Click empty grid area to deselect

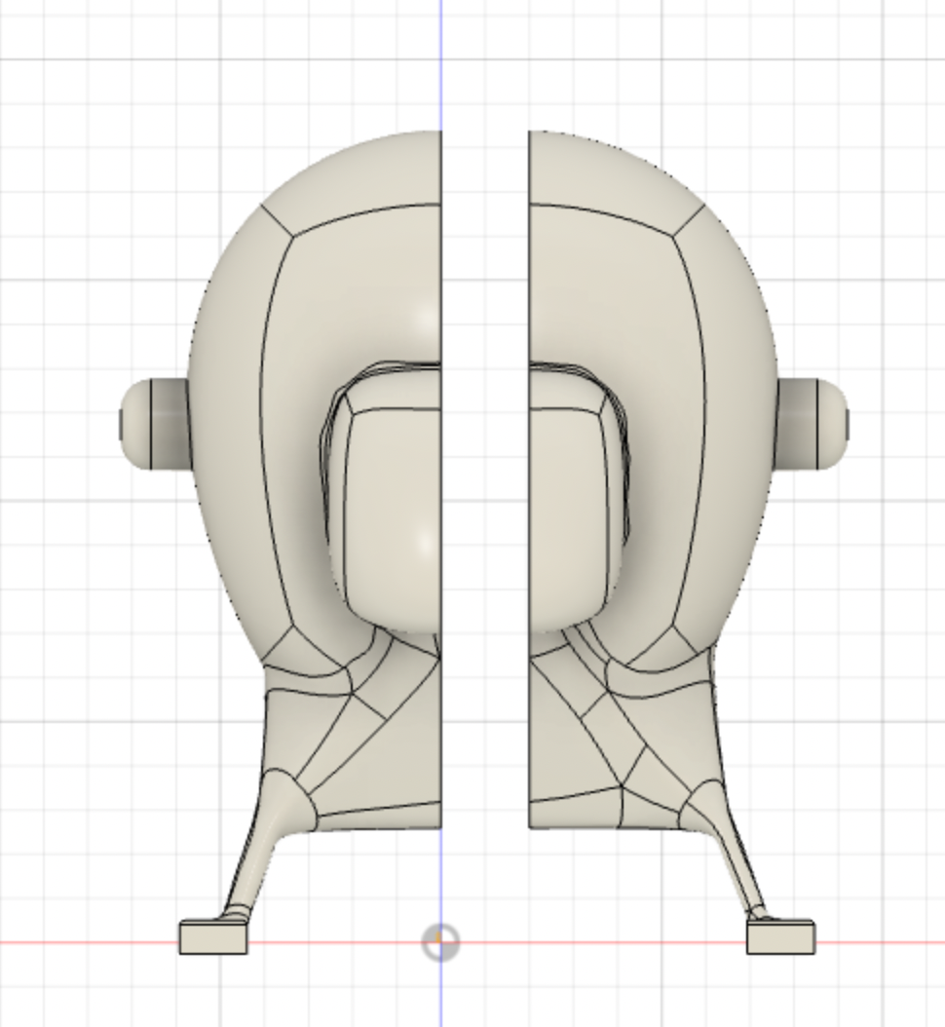coord(78,78)
